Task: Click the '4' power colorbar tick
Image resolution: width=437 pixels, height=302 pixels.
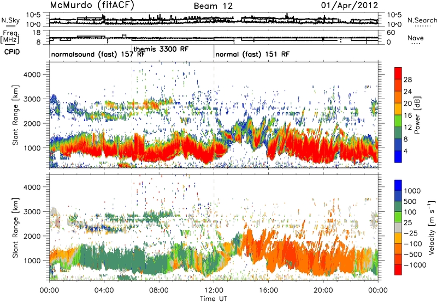Action: 406,151
